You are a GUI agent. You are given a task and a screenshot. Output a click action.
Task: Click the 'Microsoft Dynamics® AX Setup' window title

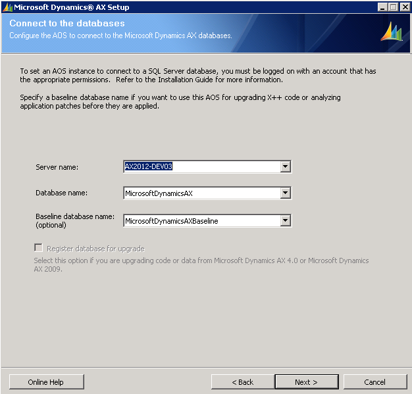click(x=72, y=7)
